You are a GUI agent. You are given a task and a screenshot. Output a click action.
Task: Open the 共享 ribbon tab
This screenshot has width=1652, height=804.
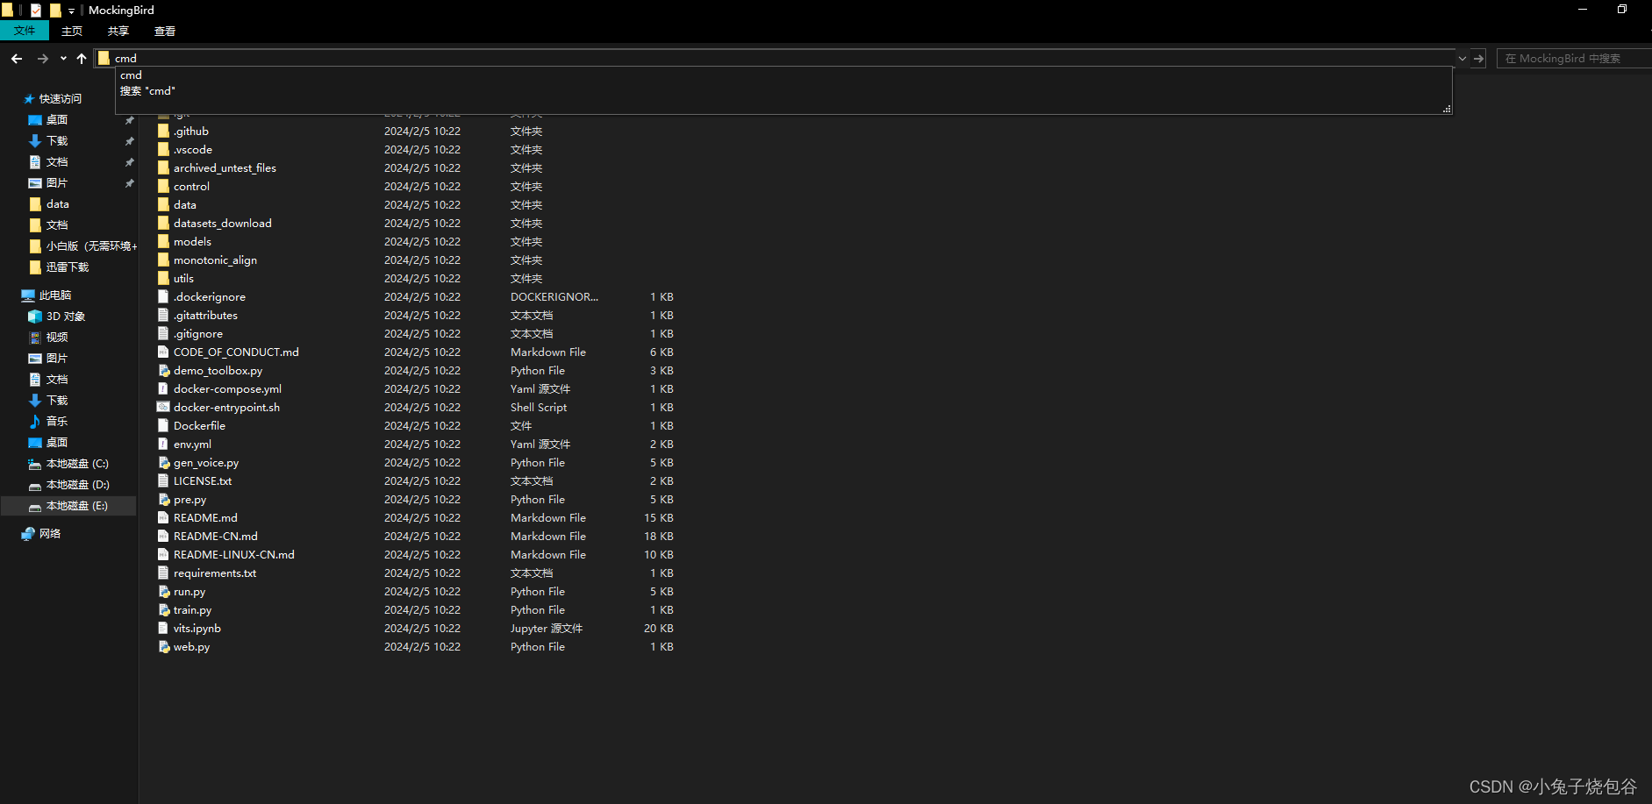(x=118, y=31)
